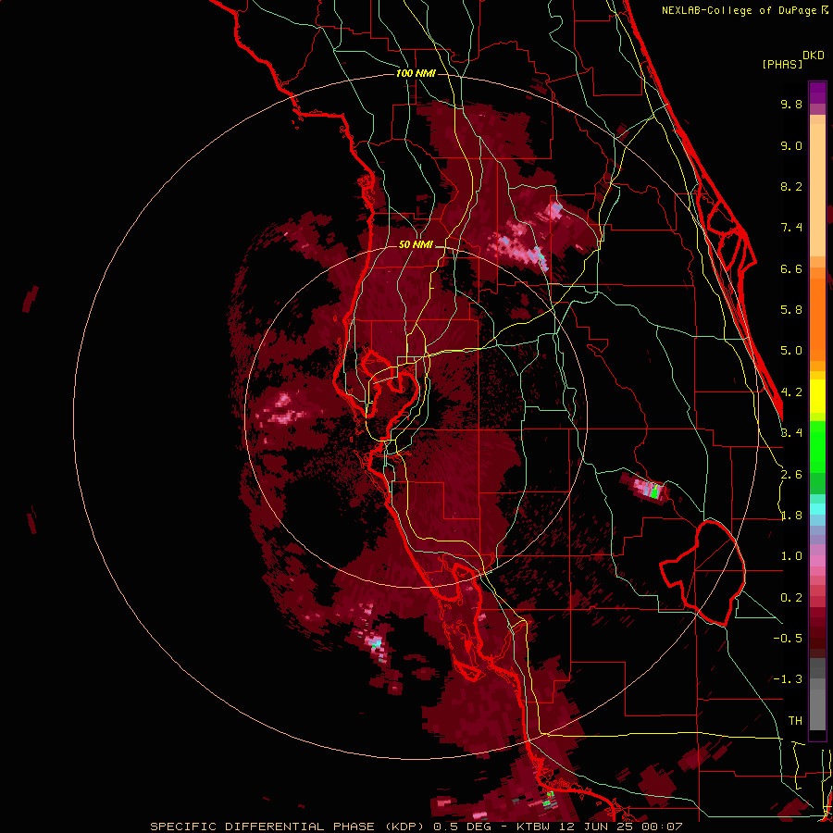
Task: Pick the cyan band of the color scale
Action: click(x=817, y=509)
